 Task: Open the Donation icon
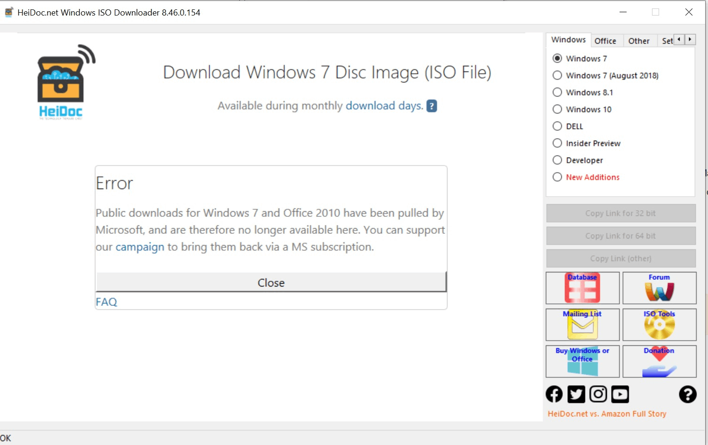[659, 361]
